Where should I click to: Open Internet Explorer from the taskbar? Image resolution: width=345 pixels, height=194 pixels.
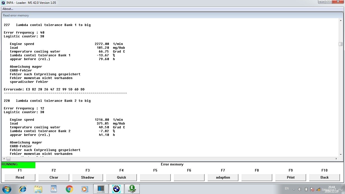23,189
